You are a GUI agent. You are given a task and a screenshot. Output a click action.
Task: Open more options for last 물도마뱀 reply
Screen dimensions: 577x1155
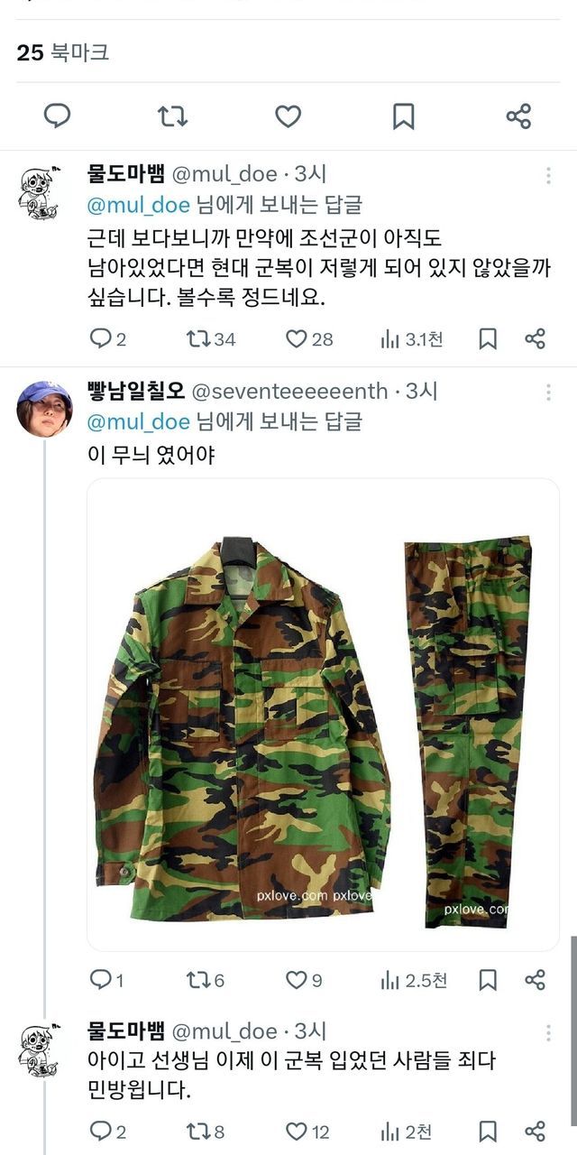point(548,1032)
